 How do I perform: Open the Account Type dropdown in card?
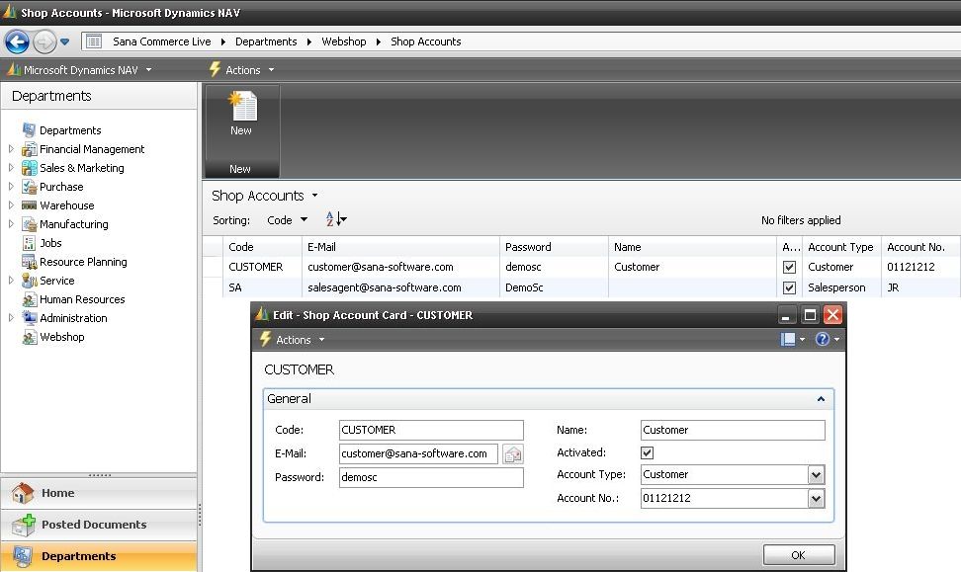pyautogui.click(x=816, y=474)
